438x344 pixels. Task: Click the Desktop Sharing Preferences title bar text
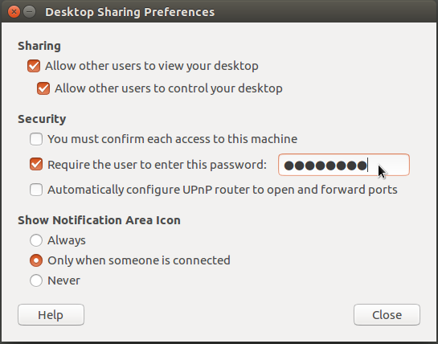(x=130, y=12)
